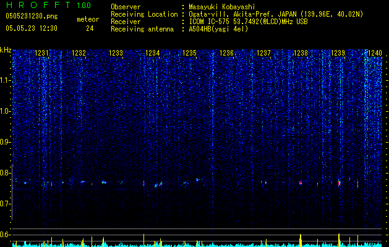The image size is (389, 247).
Task: Click the 1236 time marker
Action: (227, 53)
